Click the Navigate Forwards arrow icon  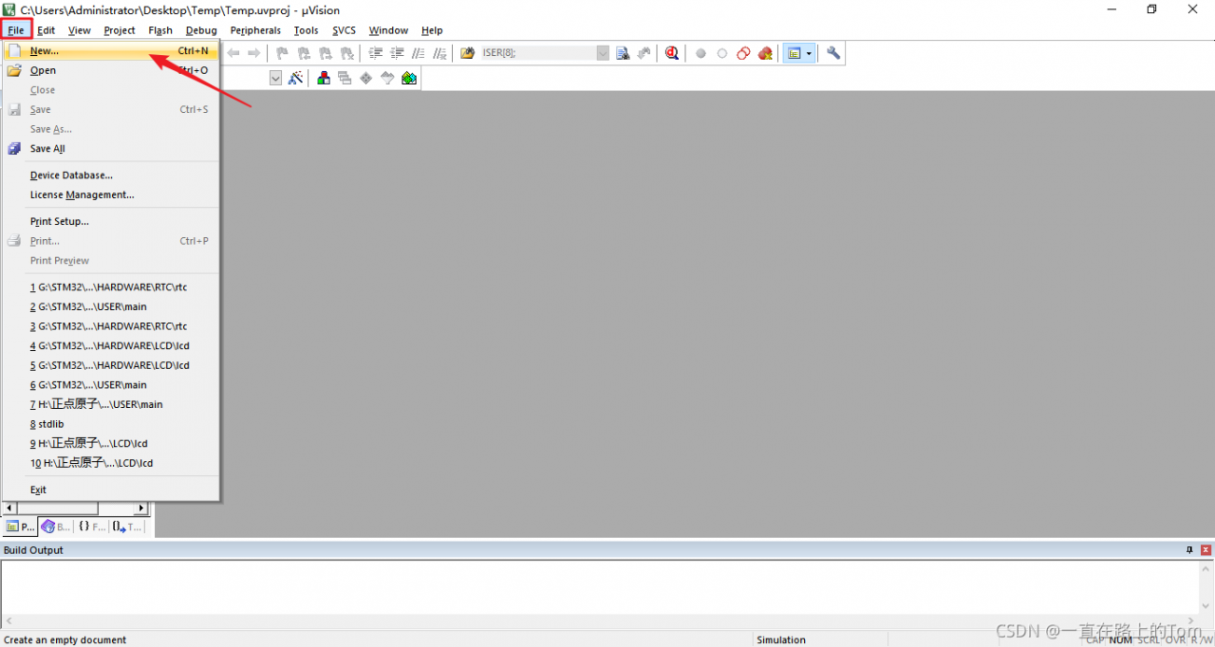click(x=253, y=53)
